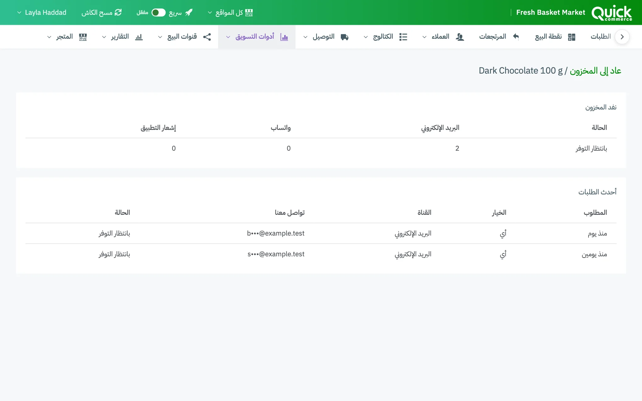642x401 pixels.
Task: Click the catalog list icon
Action: point(403,37)
